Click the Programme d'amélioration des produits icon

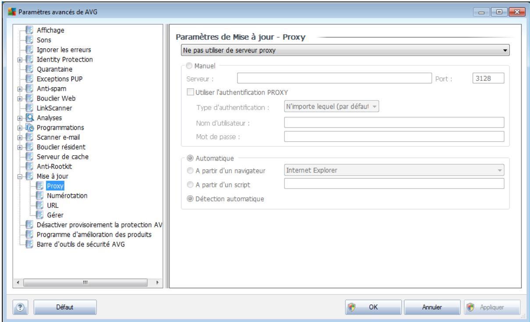[30, 234]
